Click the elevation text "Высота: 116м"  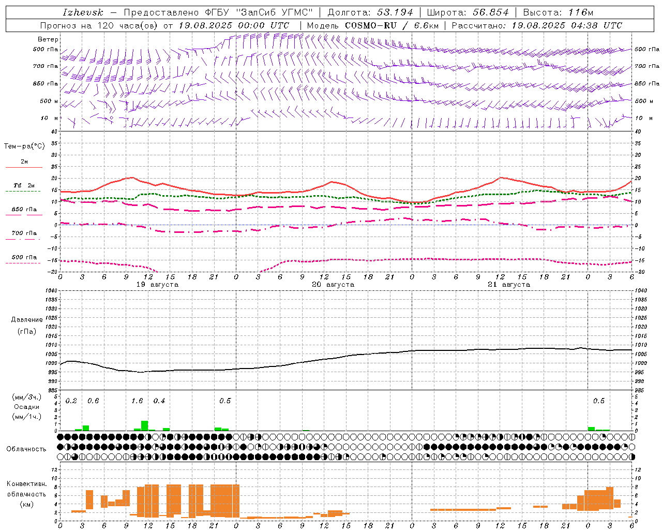coord(558,12)
